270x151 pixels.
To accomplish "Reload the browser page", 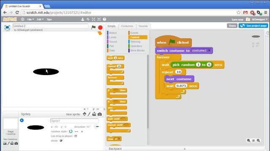I will 17,13.
